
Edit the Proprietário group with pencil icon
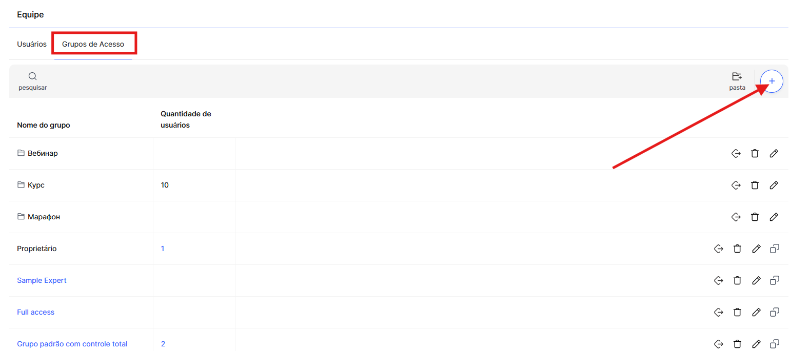tap(756, 249)
